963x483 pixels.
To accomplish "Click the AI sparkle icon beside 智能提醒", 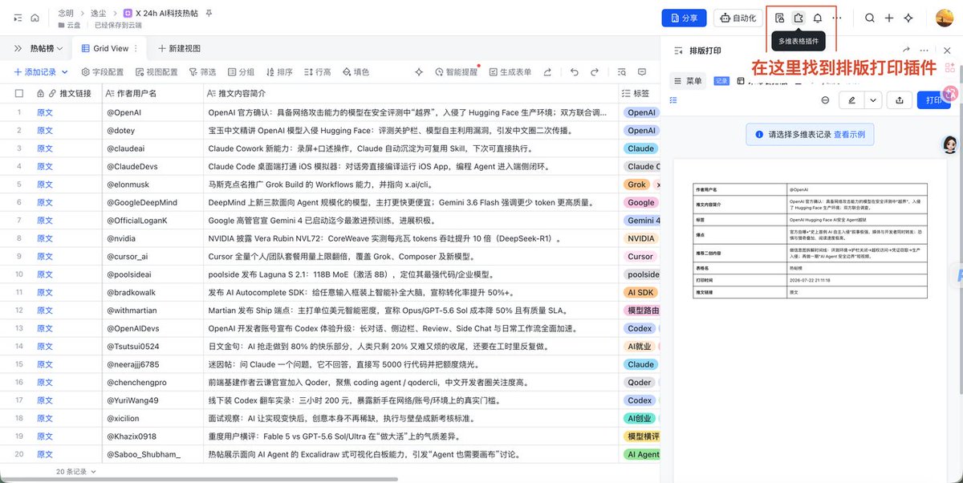I will 418,72.
